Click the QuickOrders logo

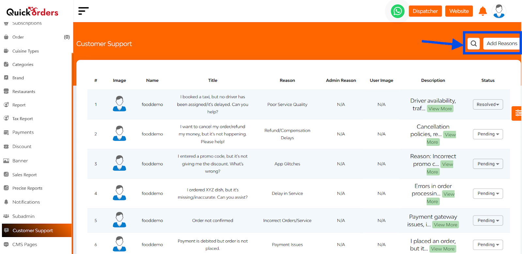point(32,11)
